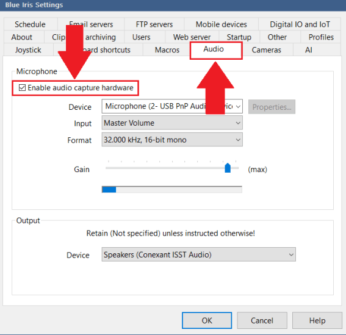Screen dimensions: 346x335
Task: Go to the Joystick tab
Action: 28,50
